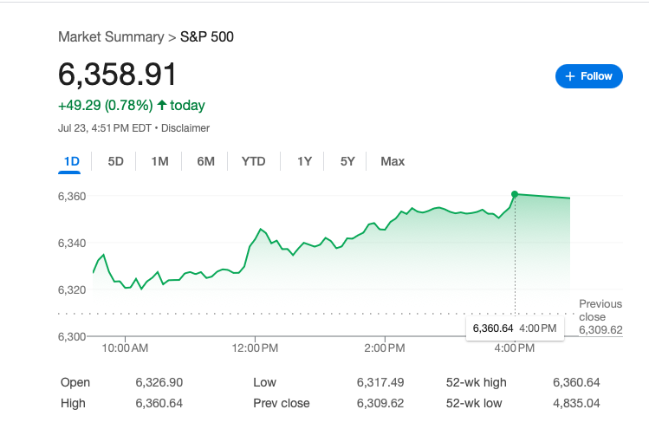This screenshot has width=649, height=429.
Task: Click the S&P 500 title
Action: click(207, 36)
